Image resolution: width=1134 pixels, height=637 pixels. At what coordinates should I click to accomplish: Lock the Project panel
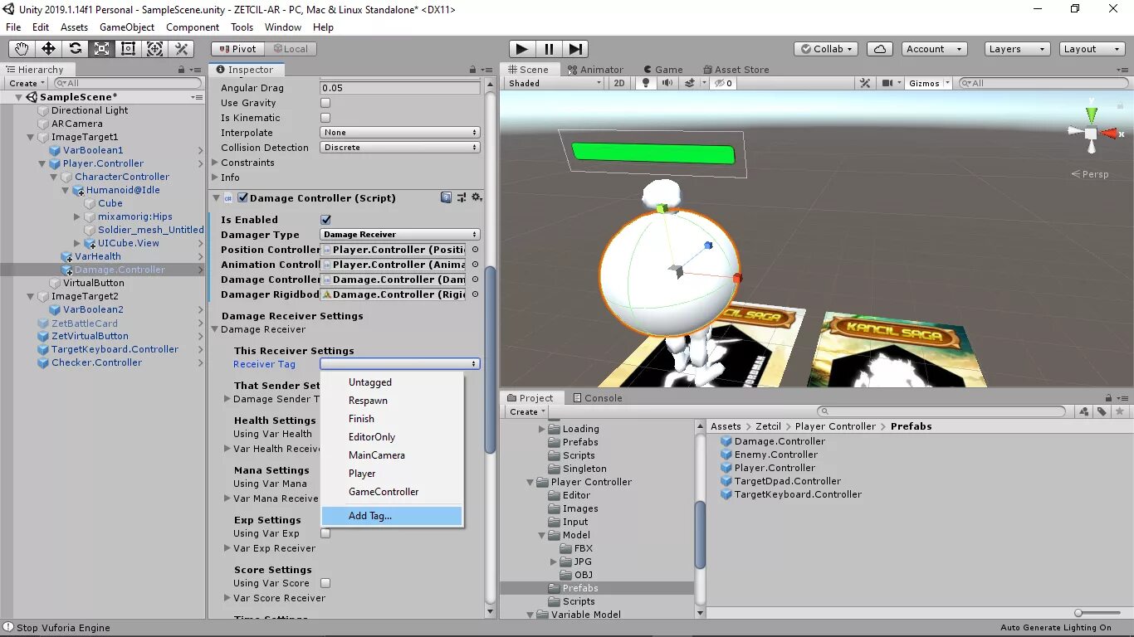point(1108,398)
